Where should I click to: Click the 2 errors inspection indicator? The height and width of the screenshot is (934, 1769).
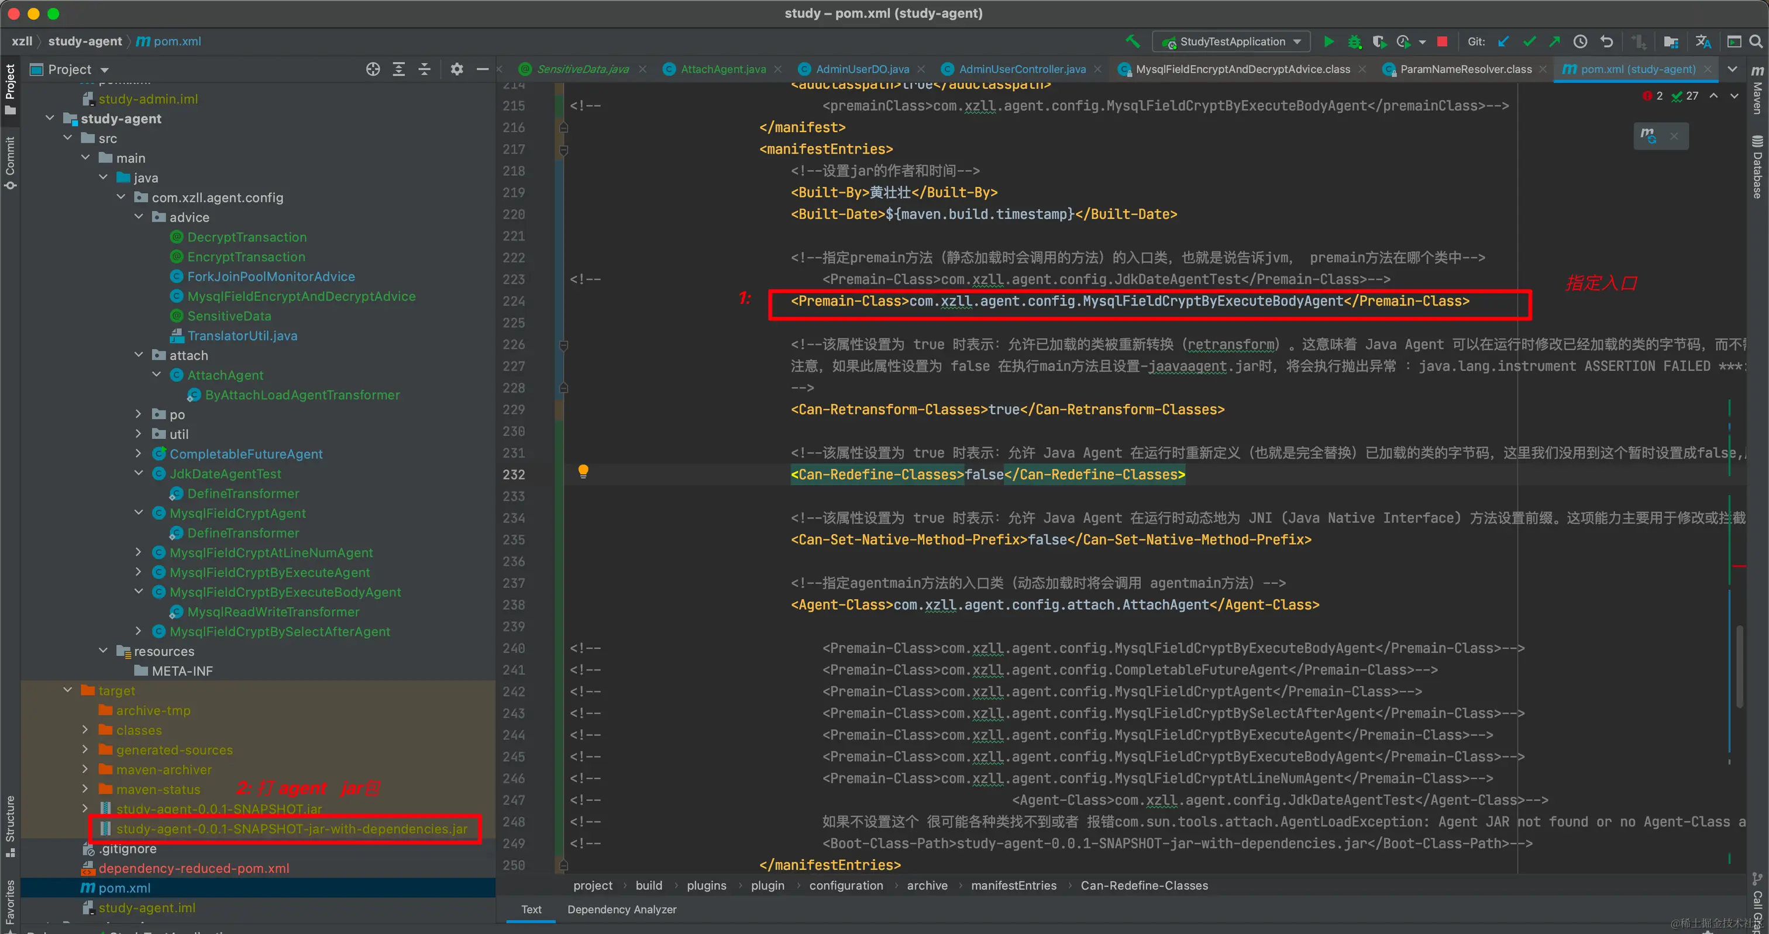click(1653, 96)
